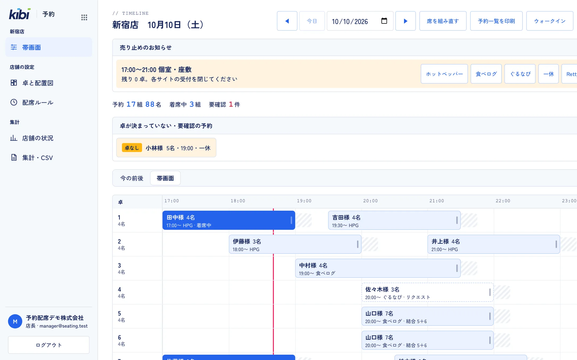The height and width of the screenshot is (360, 577).
Task: Click the 今日 button
Action: coord(312,21)
